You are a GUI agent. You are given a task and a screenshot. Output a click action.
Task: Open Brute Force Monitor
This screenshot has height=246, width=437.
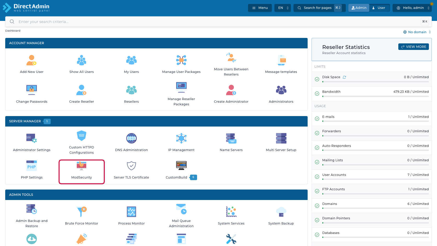click(82, 216)
